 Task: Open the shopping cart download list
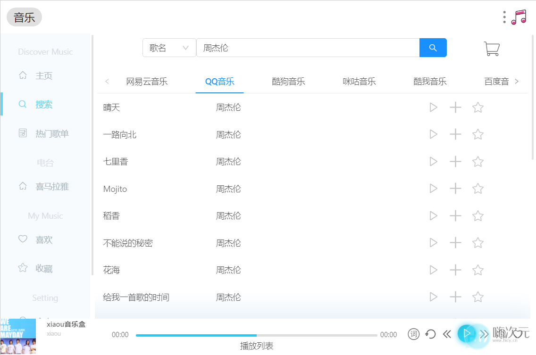coord(492,49)
